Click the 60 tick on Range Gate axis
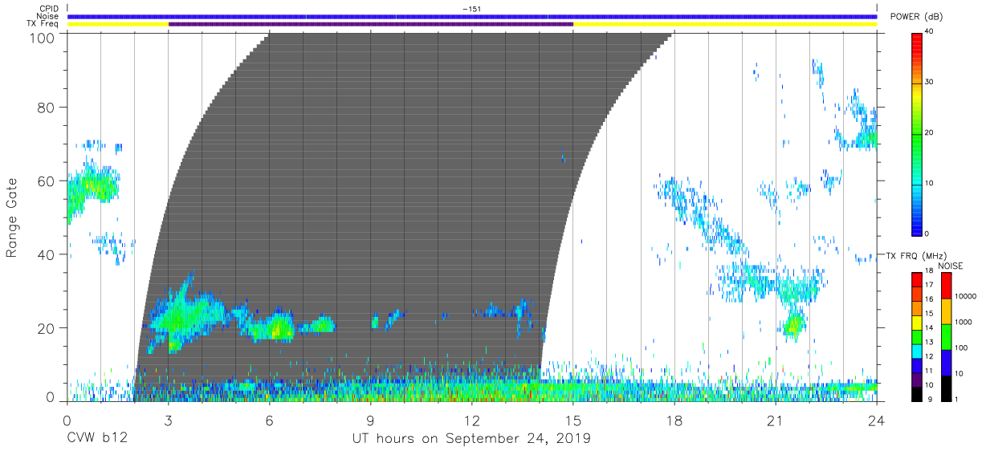986x455 pixels. (47, 181)
